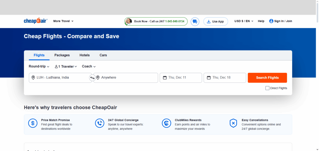Open the Coach cabin class dropdown
319x151 pixels.
tap(89, 66)
